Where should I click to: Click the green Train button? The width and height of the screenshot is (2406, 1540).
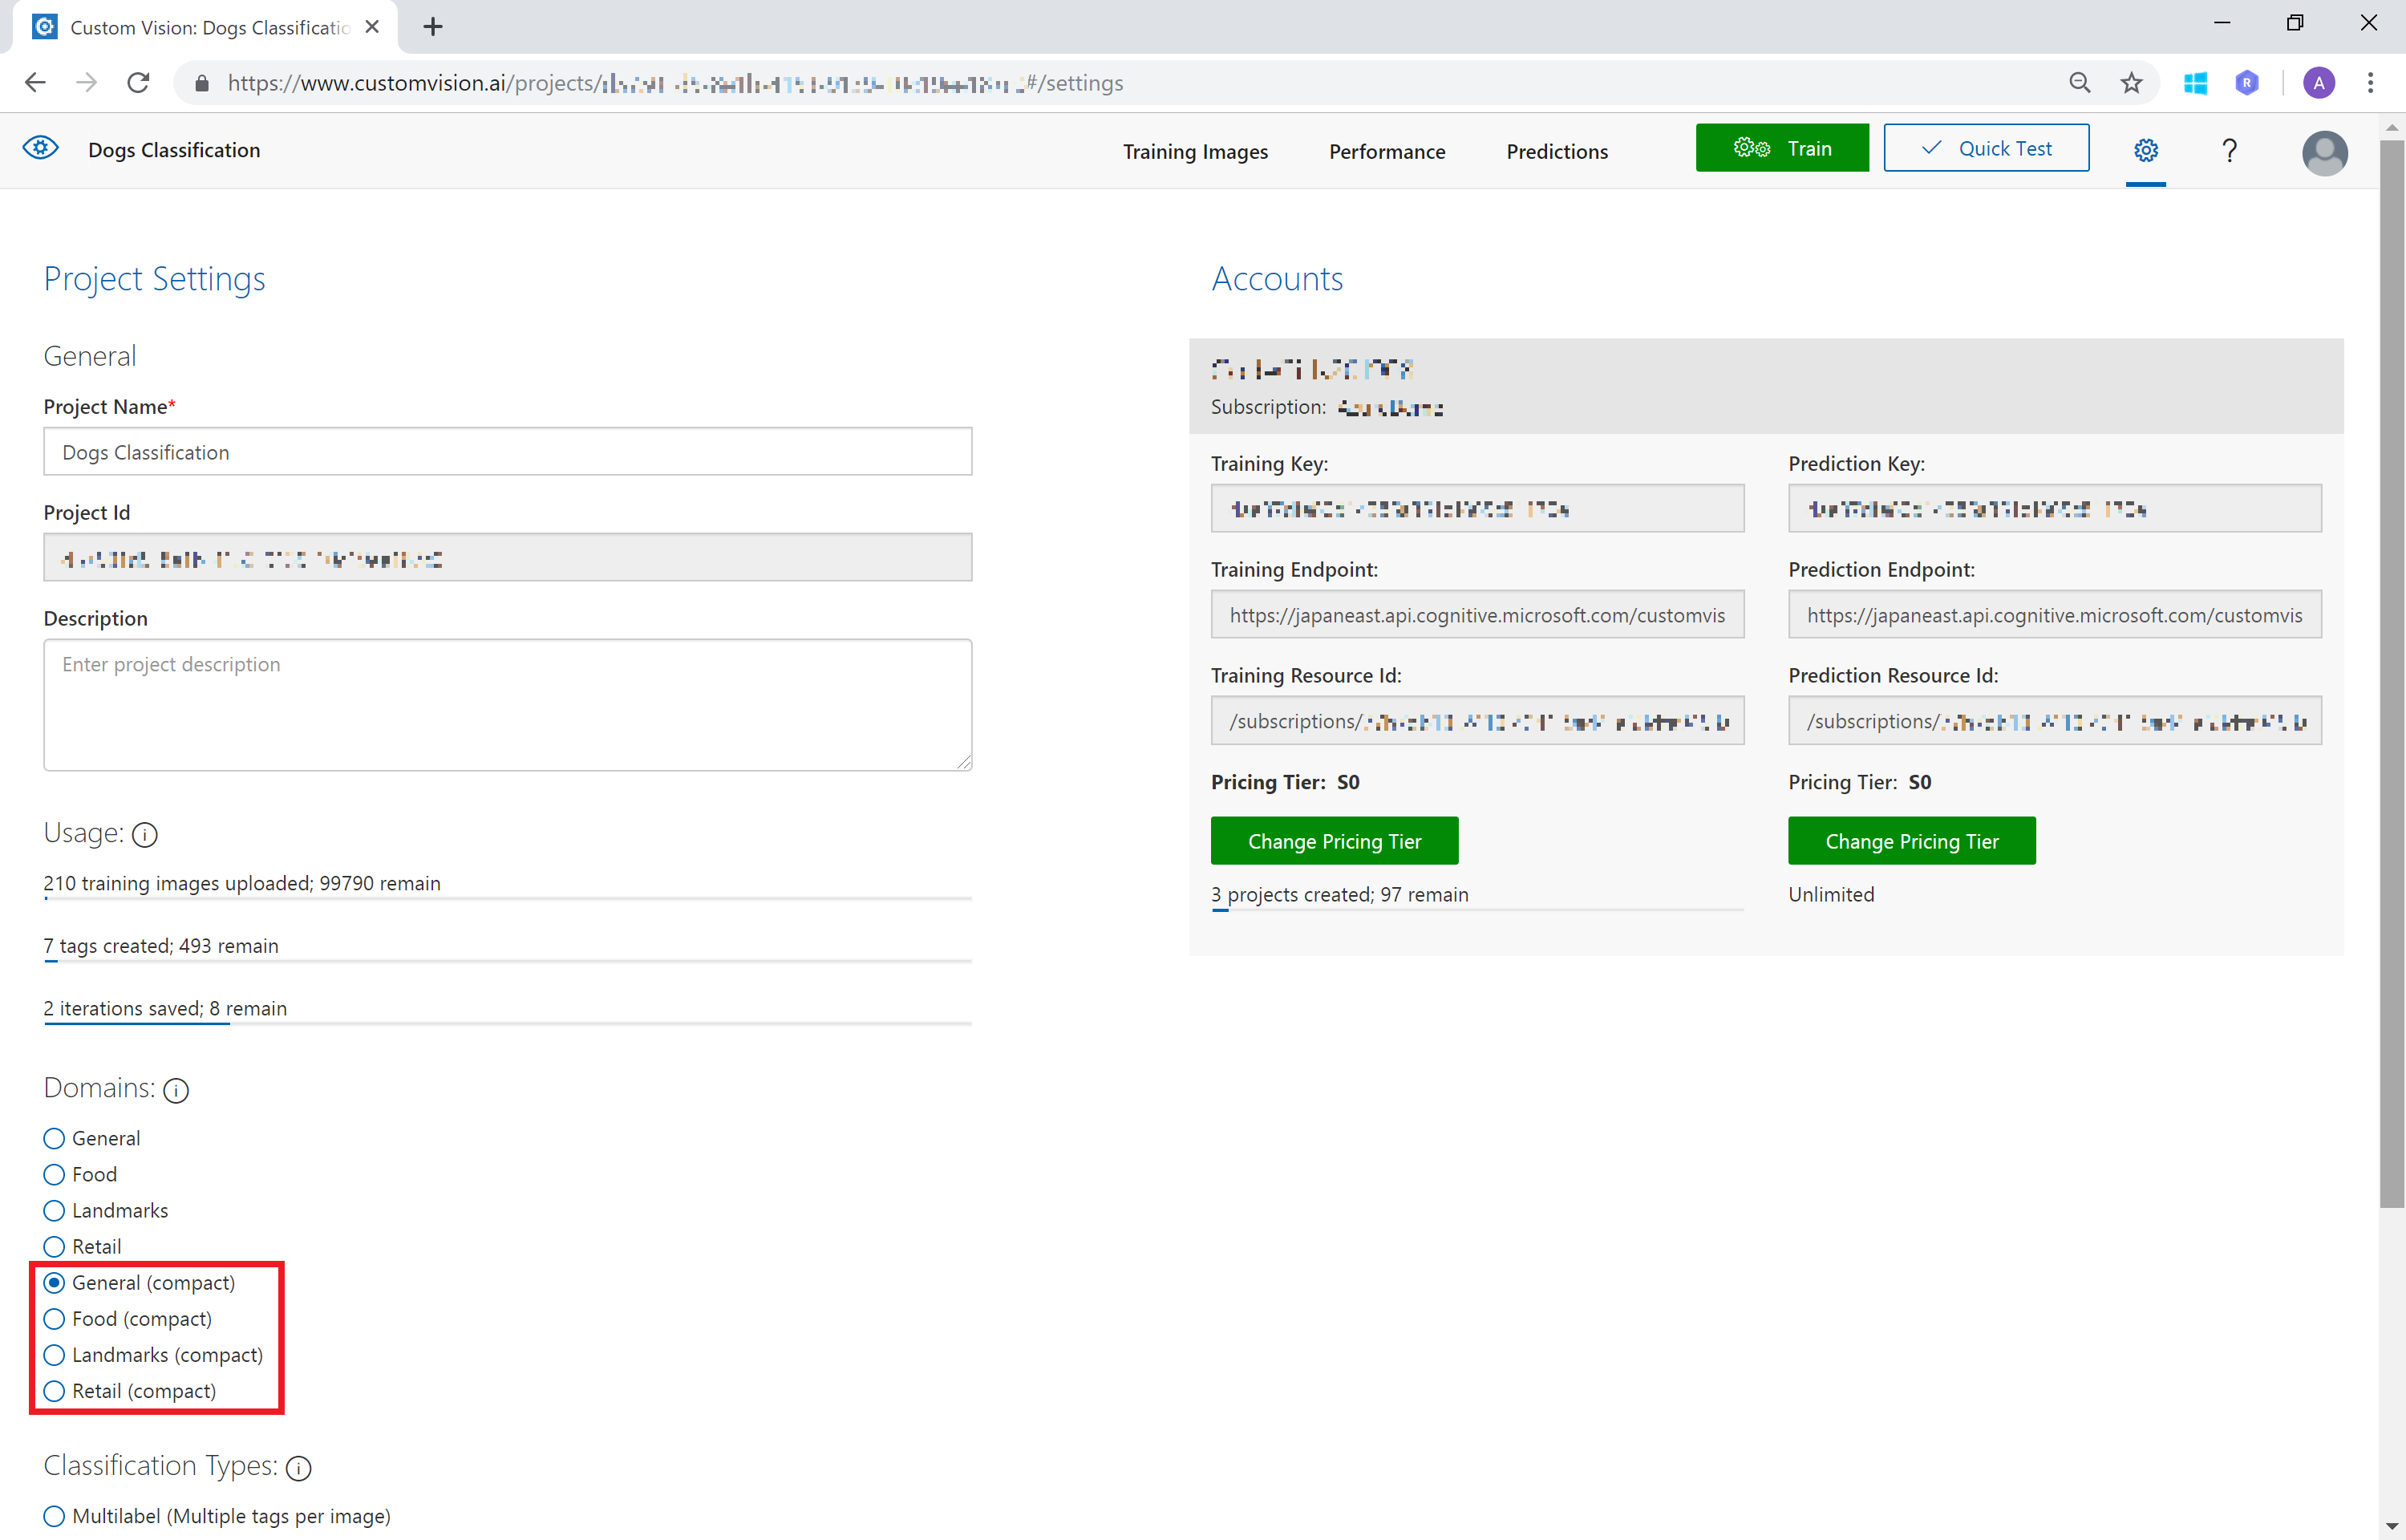point(1781,148)
